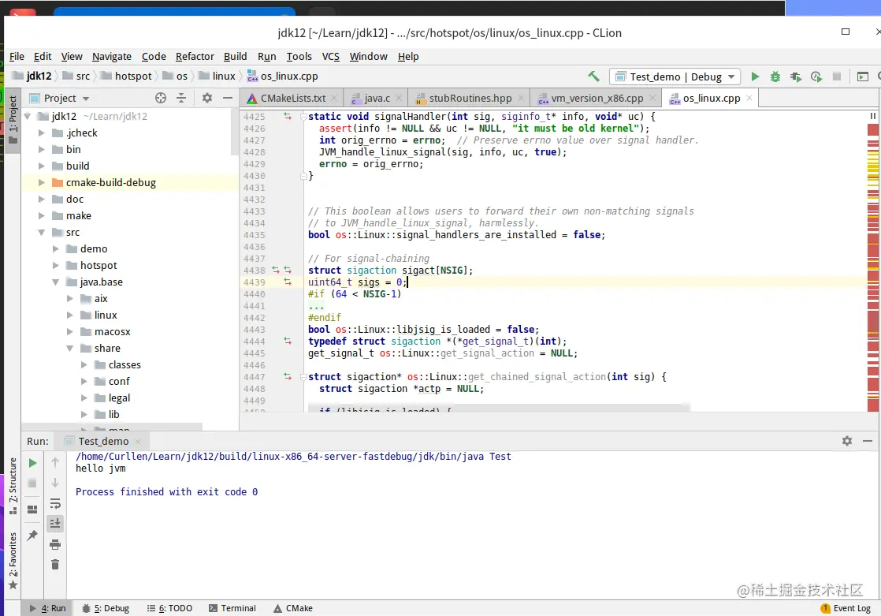Screen dimensions: 881x616
Task: Open the File menu
Action: pyautogui.click(x=17, y=56)
